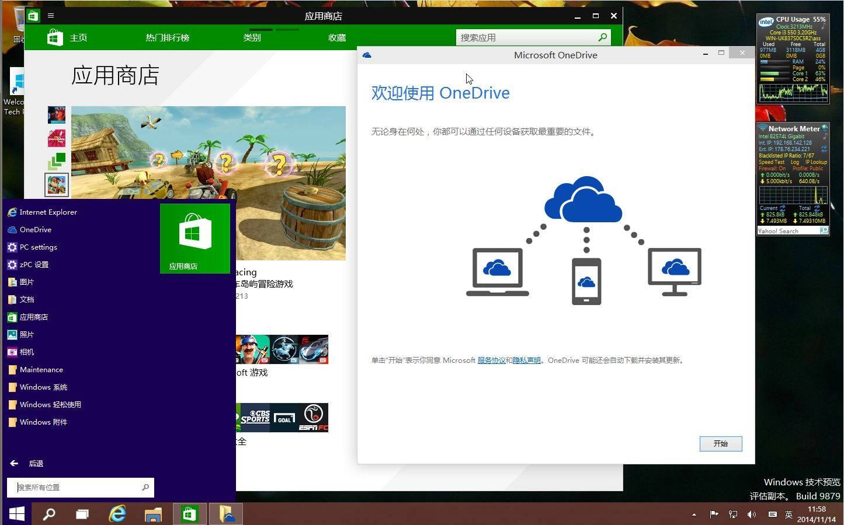Open the taskbar Search magnifier icon

[49, 514]
